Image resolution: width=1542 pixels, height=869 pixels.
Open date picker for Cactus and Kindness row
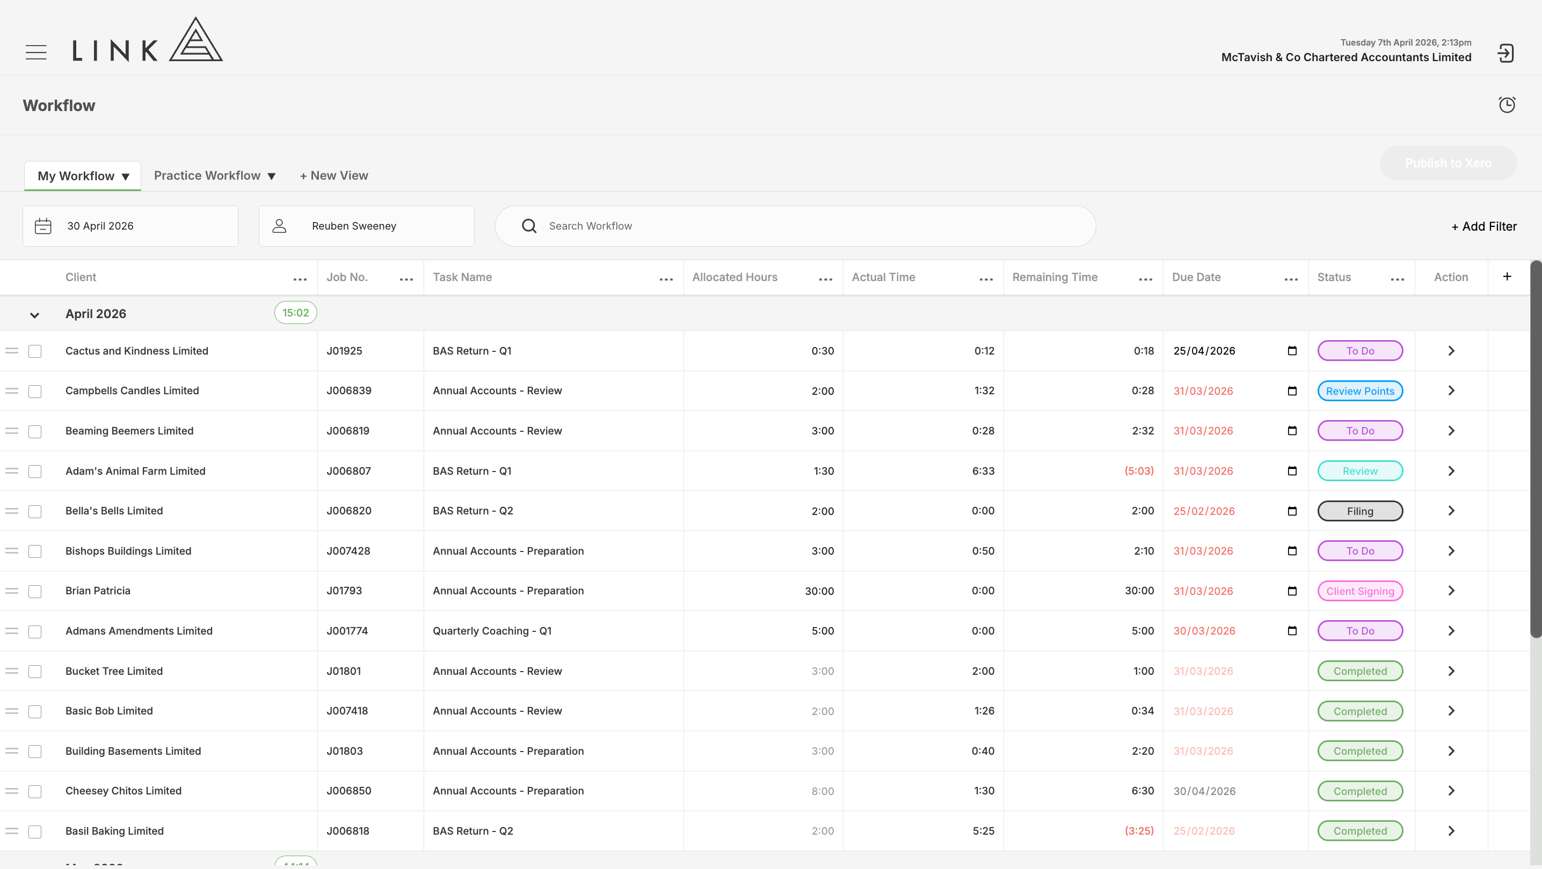point(1292,350)
